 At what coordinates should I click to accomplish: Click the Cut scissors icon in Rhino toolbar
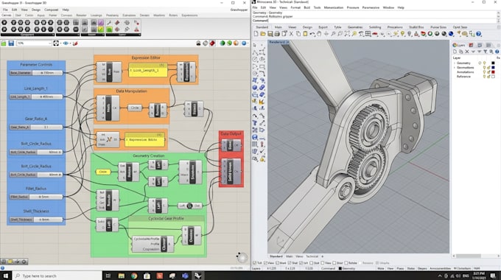[x=291, y=34]
